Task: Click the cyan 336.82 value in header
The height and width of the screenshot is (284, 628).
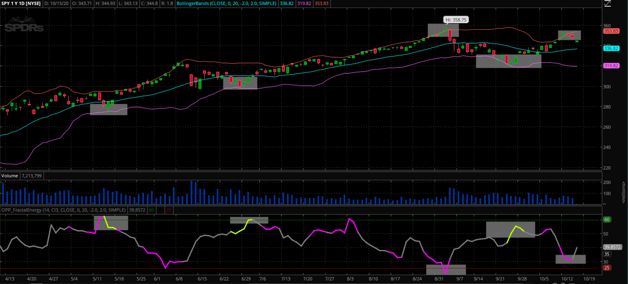Action: click(287, 3)
